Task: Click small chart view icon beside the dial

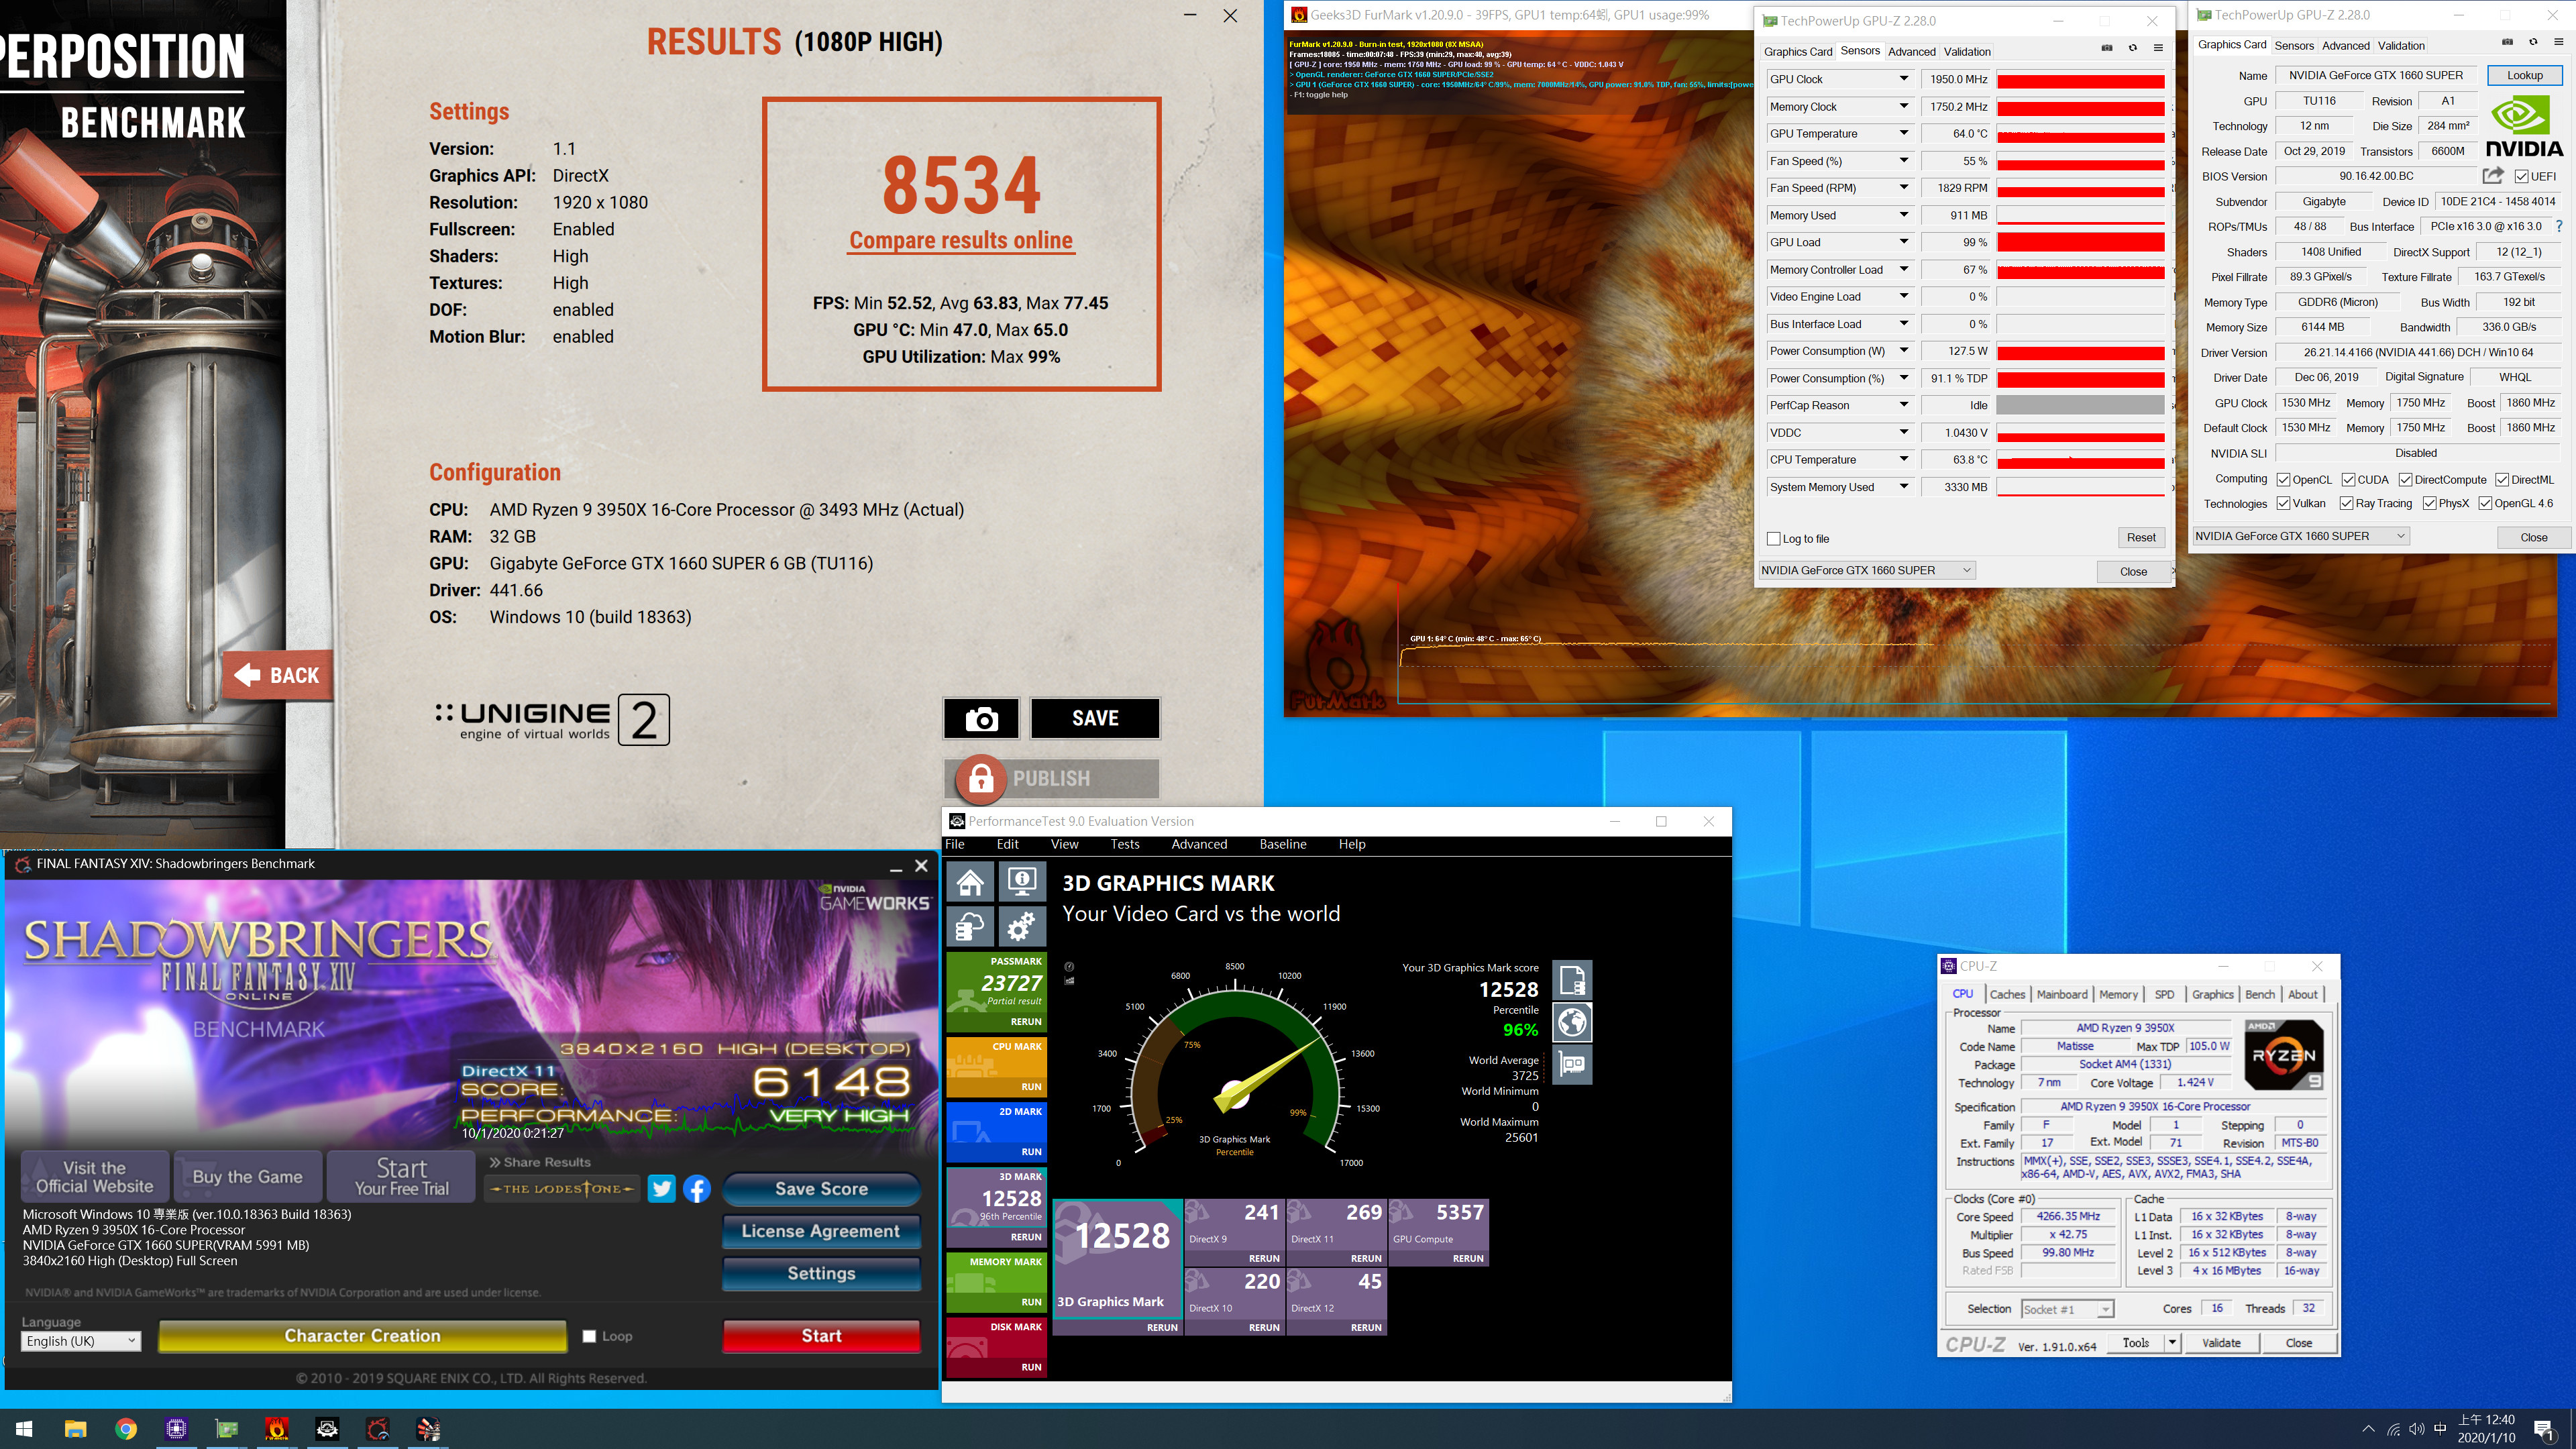Action: pos(1069,981)
